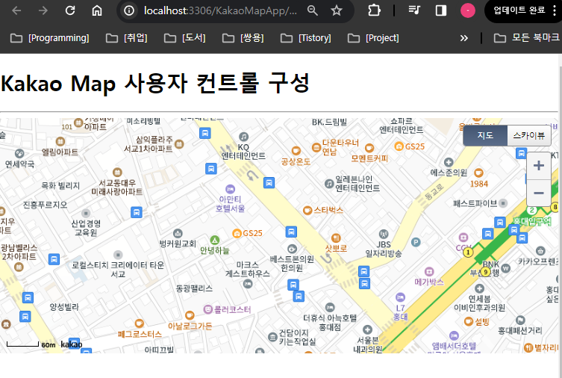Open the [취업] bookmarks folder
The height and width of the screenshot is (378, 562).
pos(127,37)
